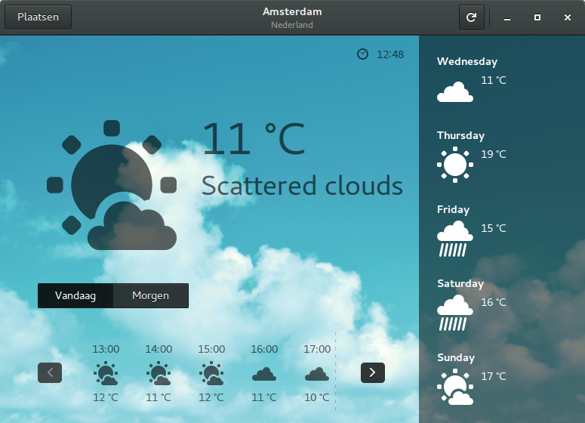Maximize the weather window
The width and height of the screenshot is (585, 423).
(x=537, y=17)
